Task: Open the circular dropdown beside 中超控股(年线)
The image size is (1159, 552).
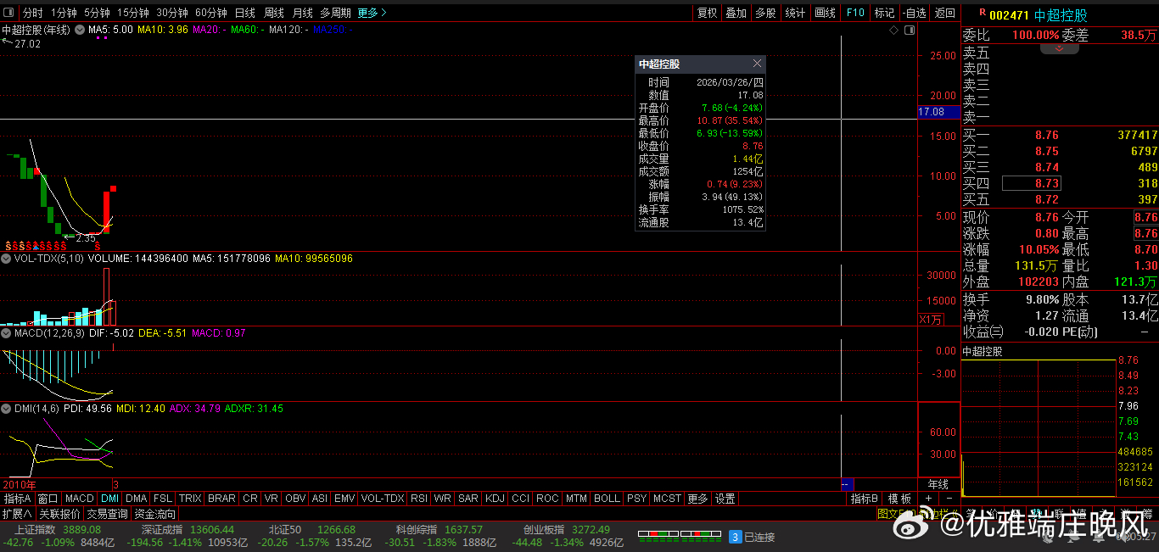Action: point(80,30)
